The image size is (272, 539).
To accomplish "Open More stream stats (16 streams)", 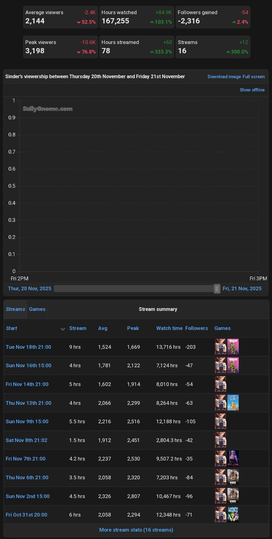I will 136,530.
